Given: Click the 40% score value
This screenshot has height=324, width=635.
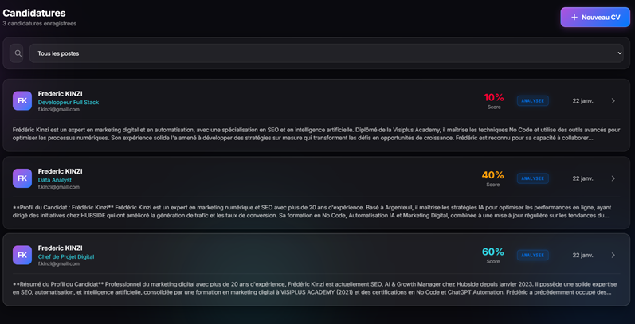Looking at the screenshot, I should point(493,174).
